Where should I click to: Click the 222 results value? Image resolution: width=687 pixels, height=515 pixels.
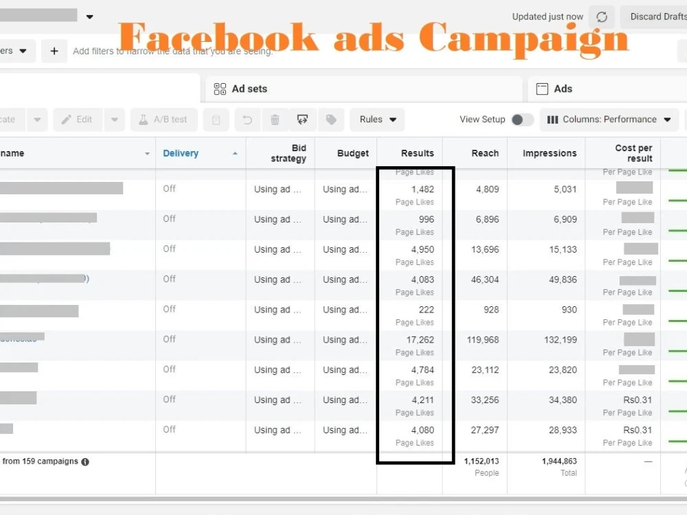(x=426, y=310)
